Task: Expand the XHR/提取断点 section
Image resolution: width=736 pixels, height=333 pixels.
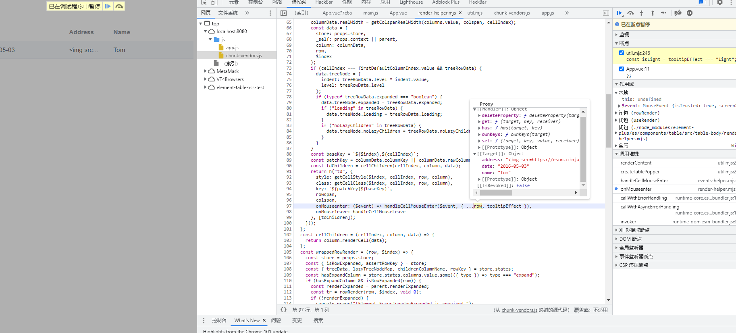Action: (634, 230)
